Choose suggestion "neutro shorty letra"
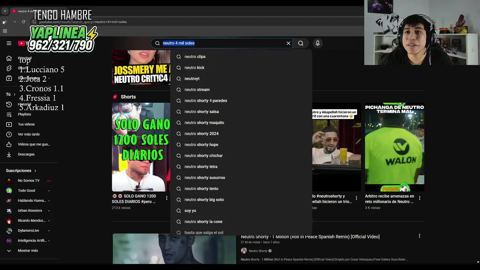This screenshot has width=480, height=270. (241, 166)
